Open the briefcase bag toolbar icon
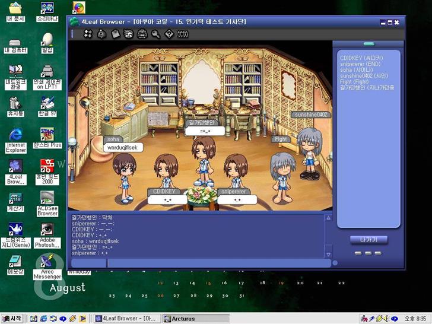This screenshot has width=432, height=324. [142, 34]
